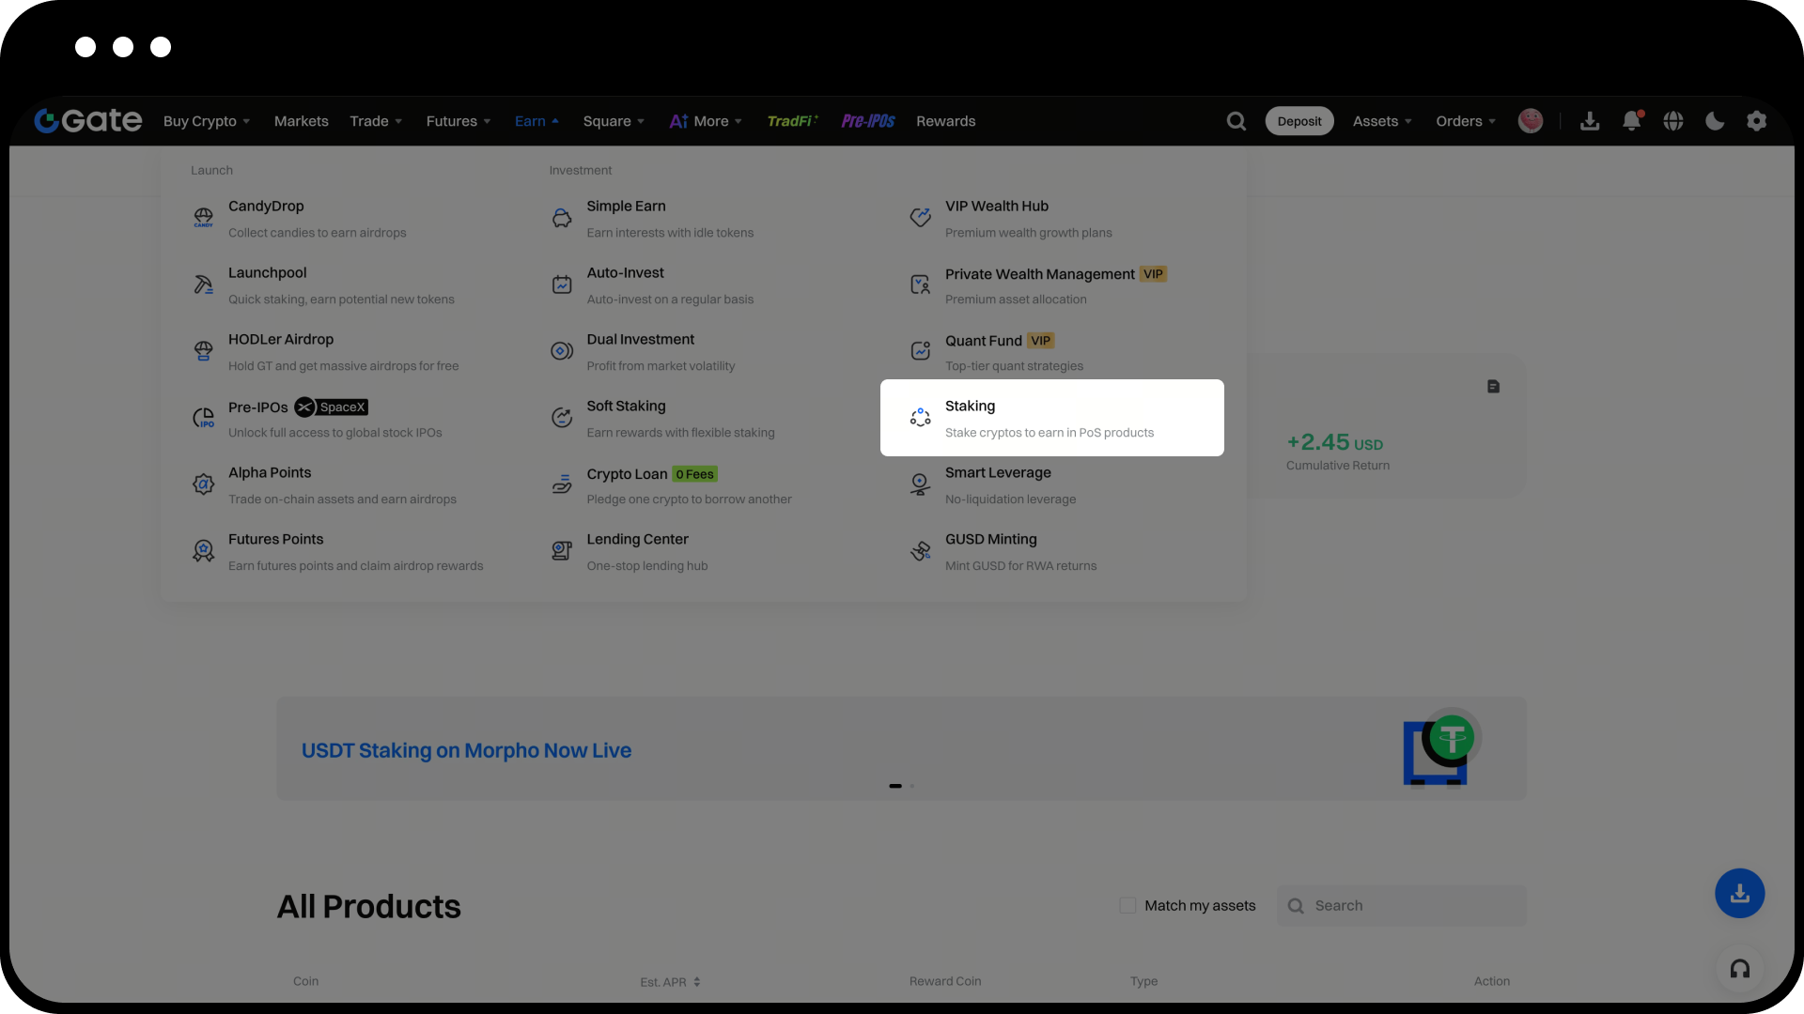Click the header download app icon
The height and width of the screenshot is (1014, 1804).
pos(1590,121)
